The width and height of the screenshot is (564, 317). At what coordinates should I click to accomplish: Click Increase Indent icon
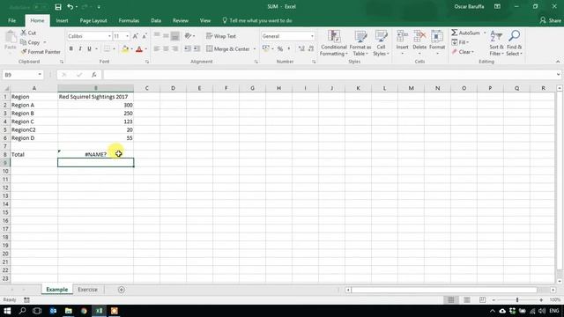(x=197, y=49)
